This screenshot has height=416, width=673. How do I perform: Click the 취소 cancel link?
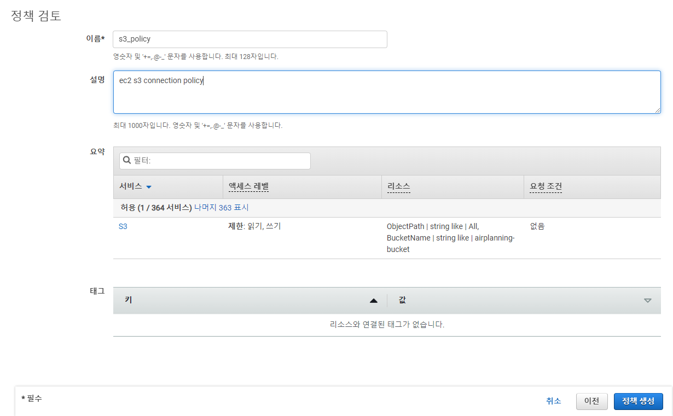coord(554,401)
